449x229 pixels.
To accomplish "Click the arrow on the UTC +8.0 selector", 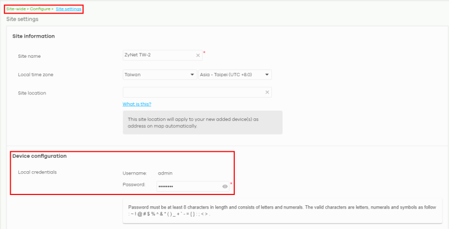I will click(268, 75).
